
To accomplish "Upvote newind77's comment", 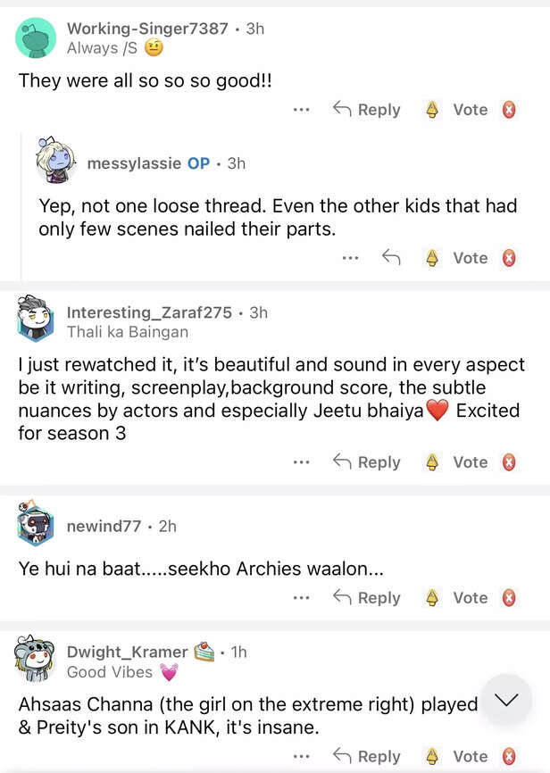I will click(433, 598).
